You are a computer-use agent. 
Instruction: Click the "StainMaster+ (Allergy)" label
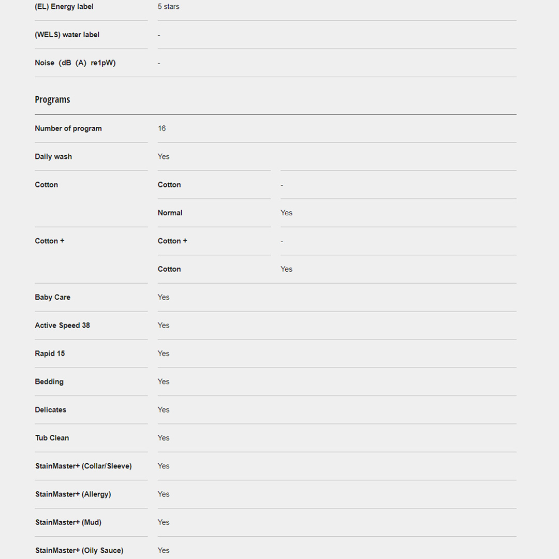click(x=73, y=494)
